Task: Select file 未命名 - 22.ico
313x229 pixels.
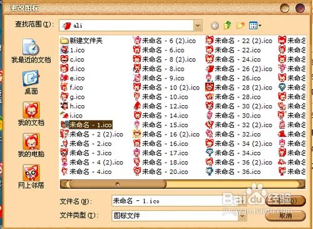Action: coord(233,50)
